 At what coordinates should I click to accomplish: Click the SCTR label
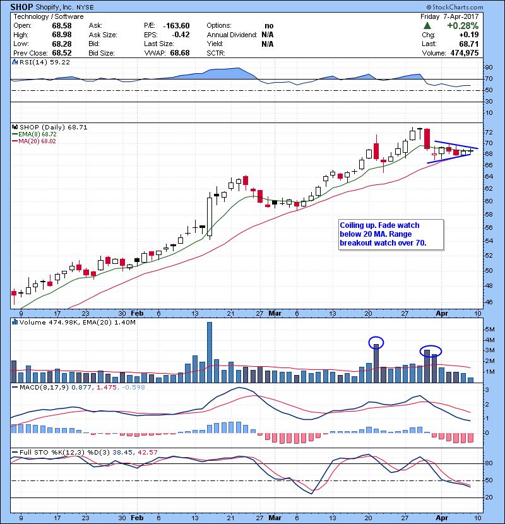pyautogui.click(x=215, y=53)
